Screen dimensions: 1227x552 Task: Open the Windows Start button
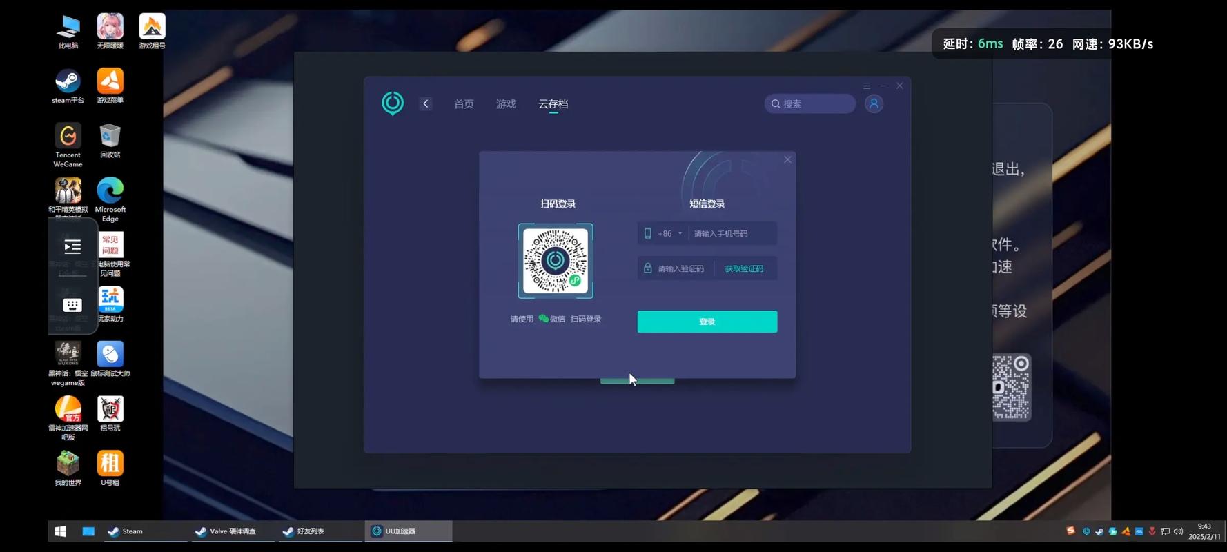tap(61, 531)
